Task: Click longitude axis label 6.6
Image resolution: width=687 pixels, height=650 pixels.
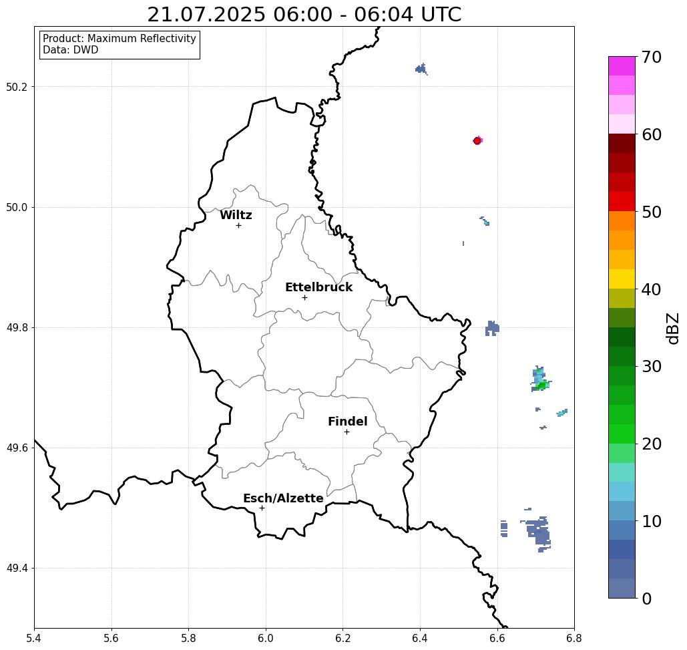Action: point(497,638)
